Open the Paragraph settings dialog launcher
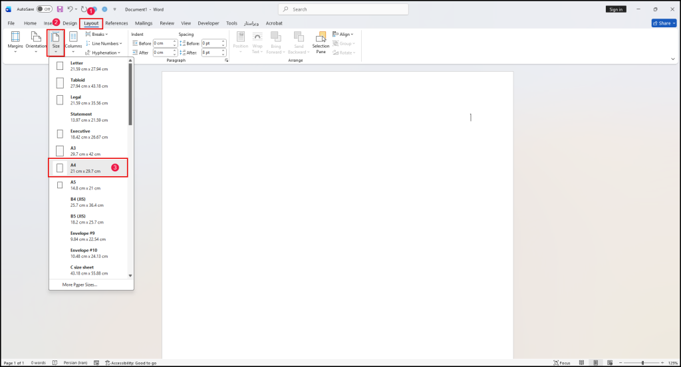681x367 pixels. click(x=226, y=61)
